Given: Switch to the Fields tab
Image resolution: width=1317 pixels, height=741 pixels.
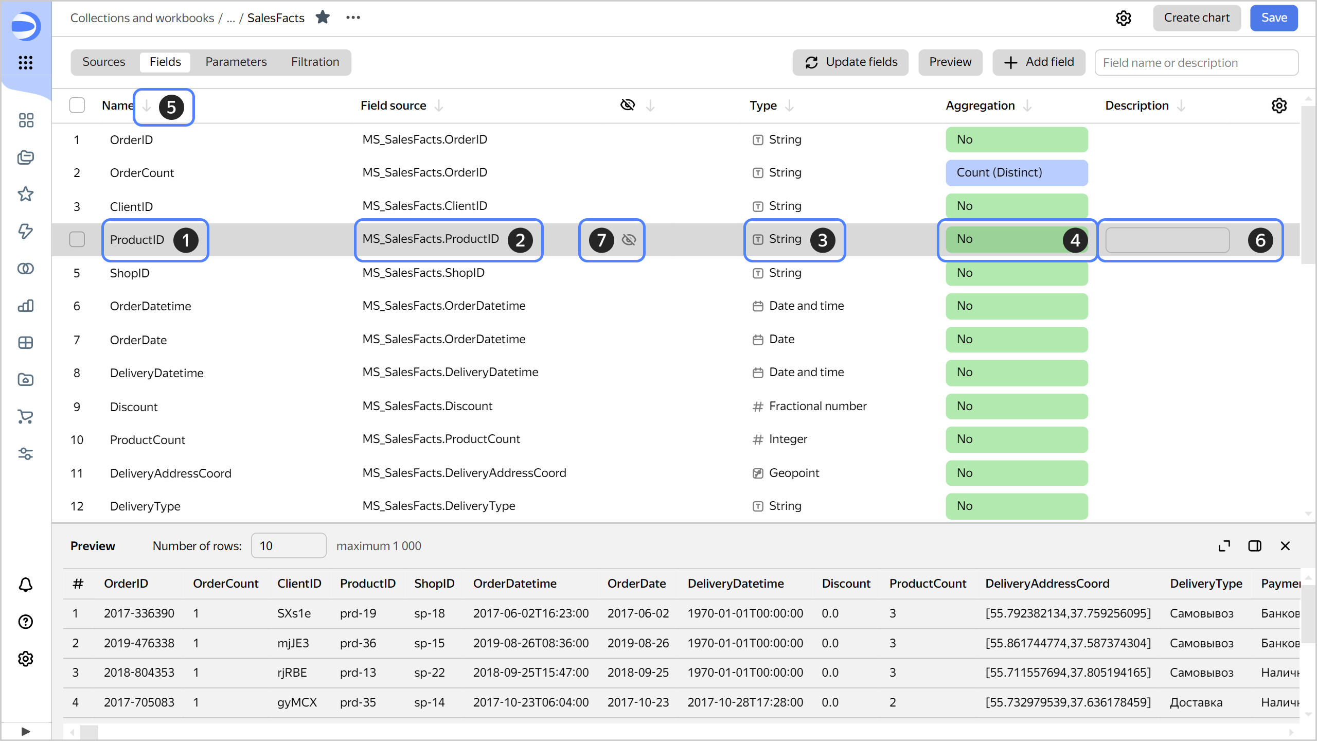Looking at the screenshot, I should tap(165, 62).
